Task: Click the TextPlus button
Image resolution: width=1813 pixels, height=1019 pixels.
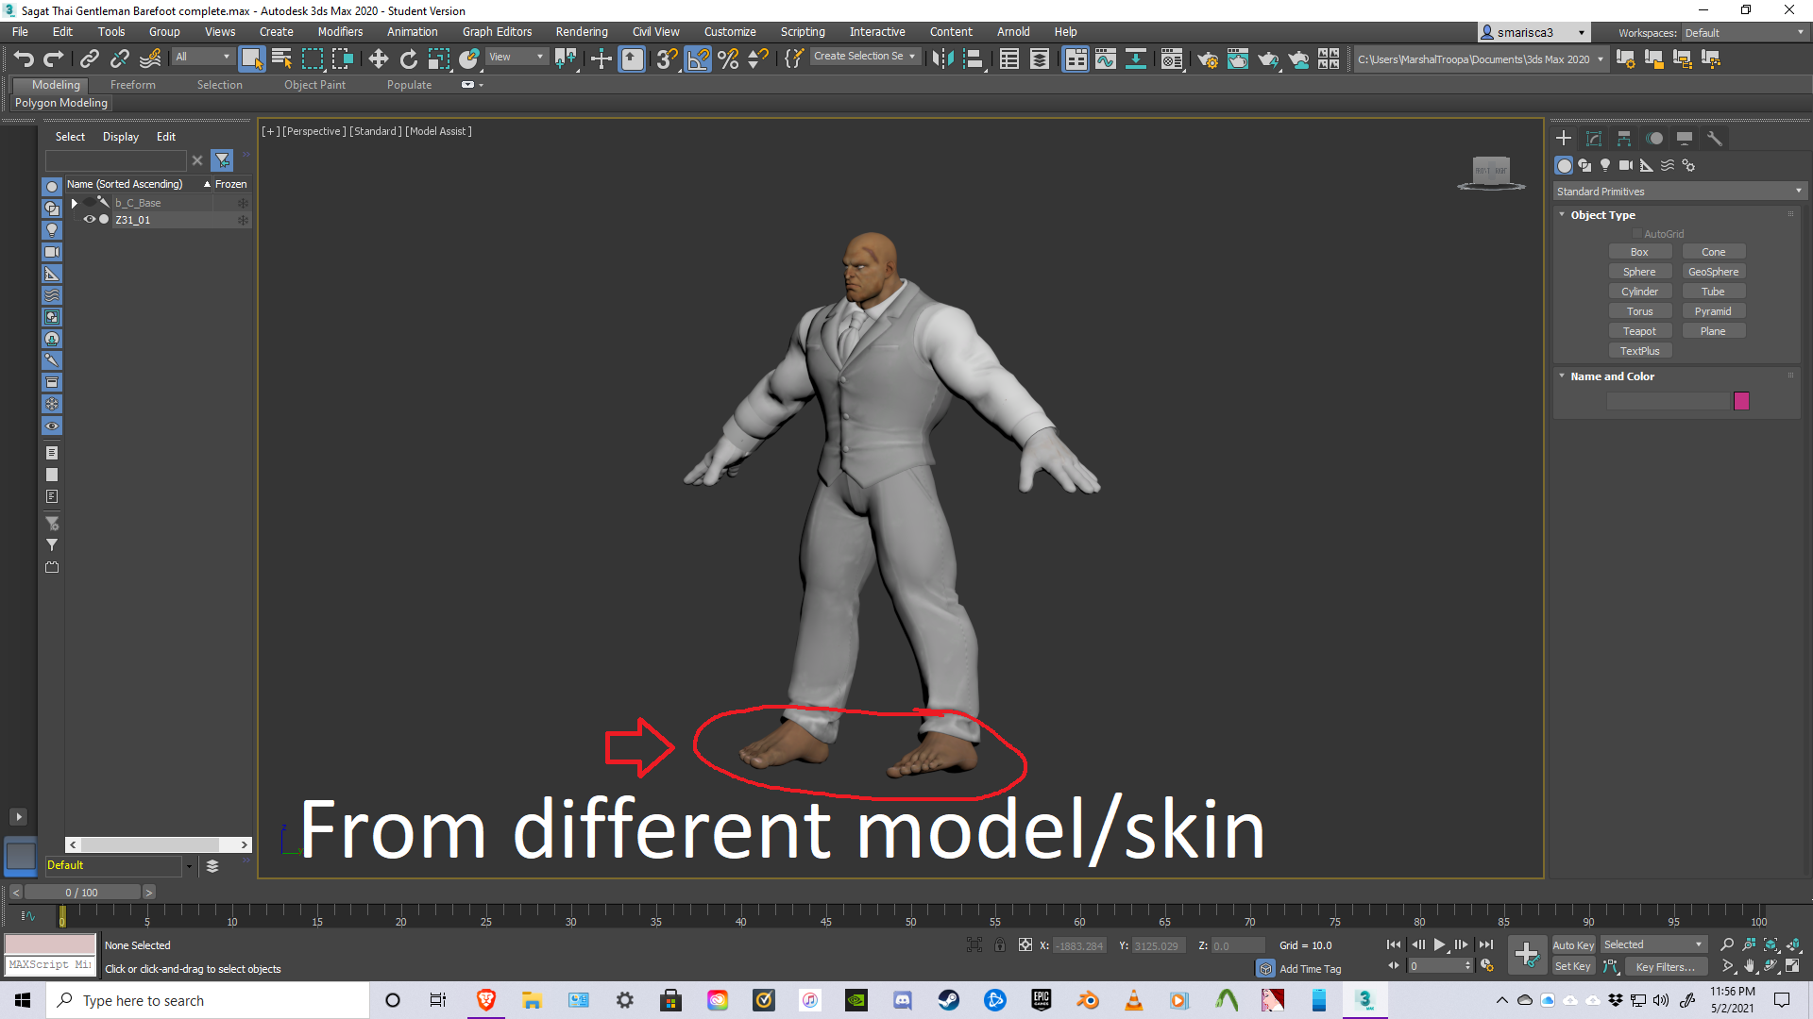Action: [x=1640, y=351]
